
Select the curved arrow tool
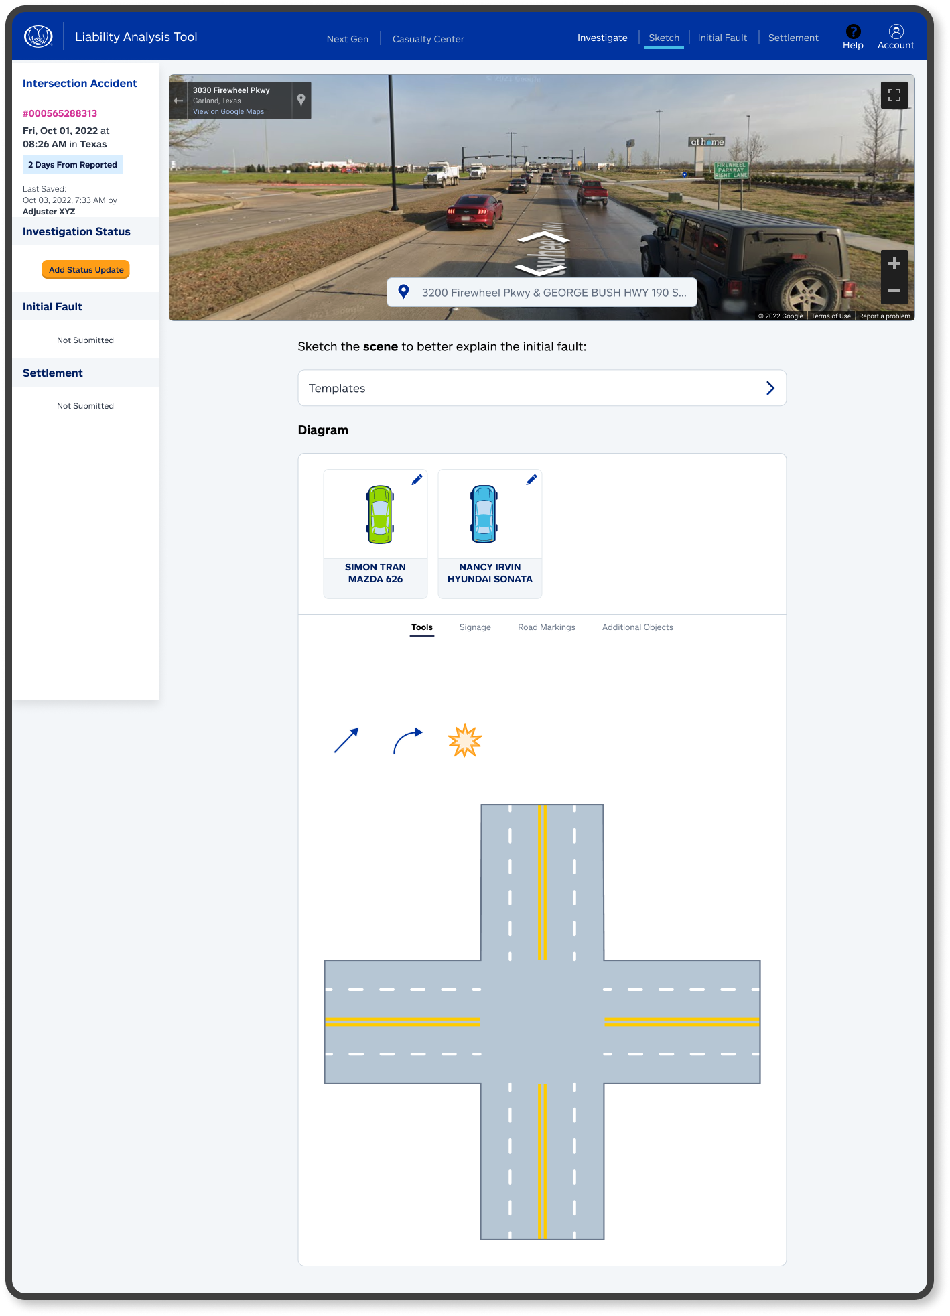[x=408, y=741]
